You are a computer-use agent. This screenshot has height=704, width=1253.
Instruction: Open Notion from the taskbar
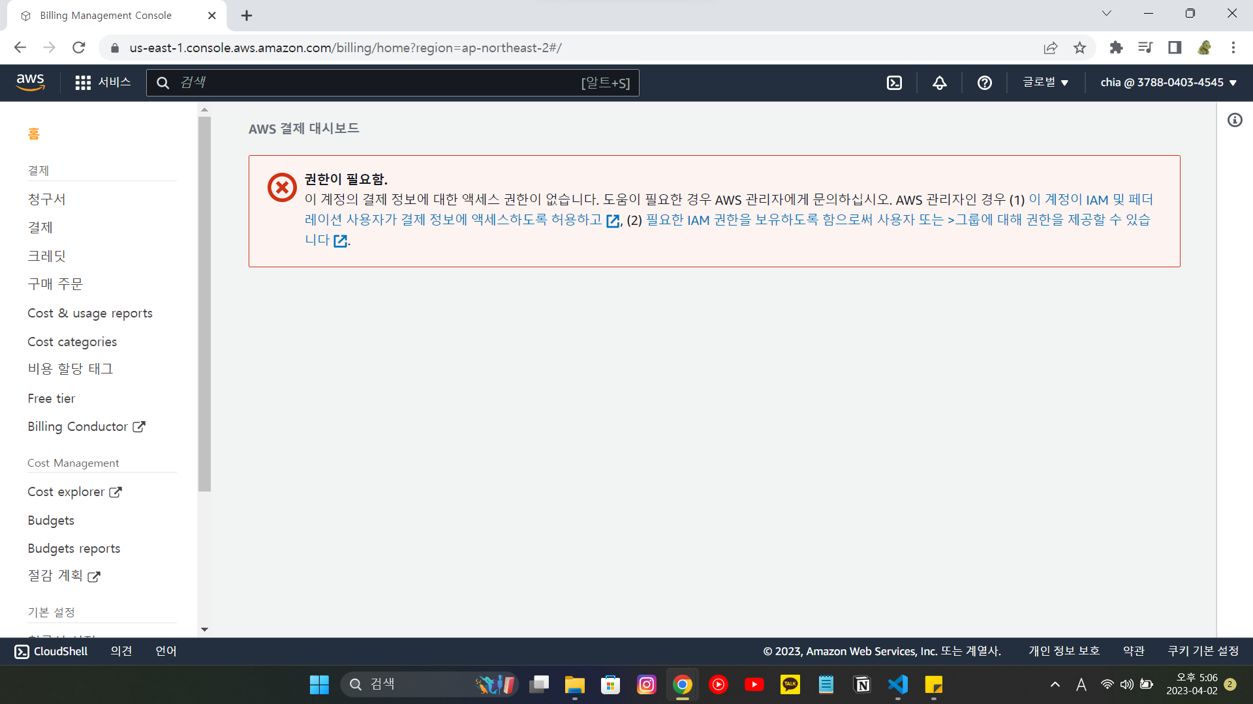pyautogui.click(x=861, y=684)
